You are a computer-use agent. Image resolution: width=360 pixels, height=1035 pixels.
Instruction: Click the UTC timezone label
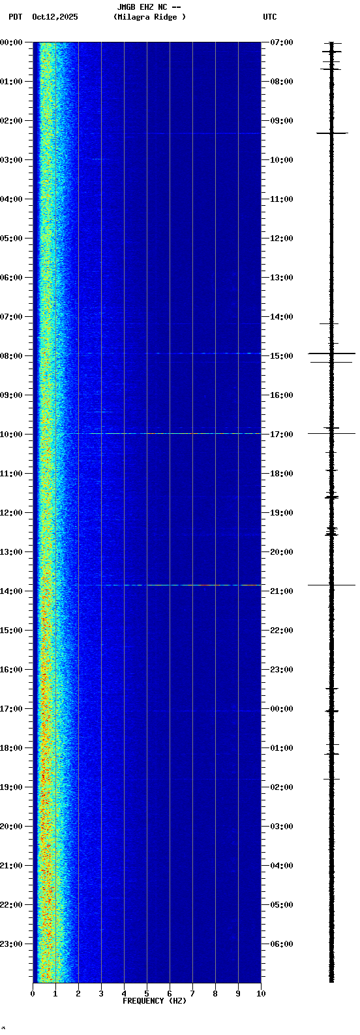click(270, 17)
